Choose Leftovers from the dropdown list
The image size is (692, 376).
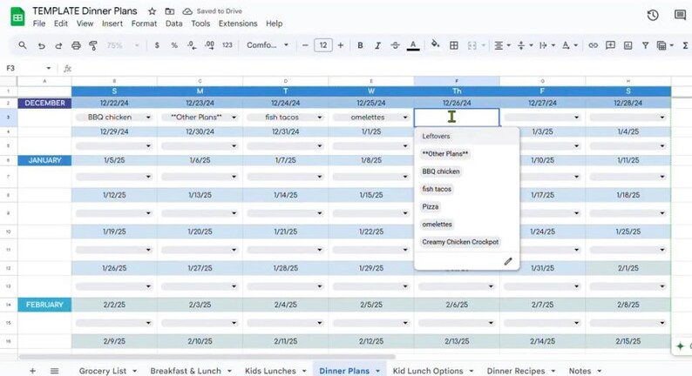click(436, 136)
